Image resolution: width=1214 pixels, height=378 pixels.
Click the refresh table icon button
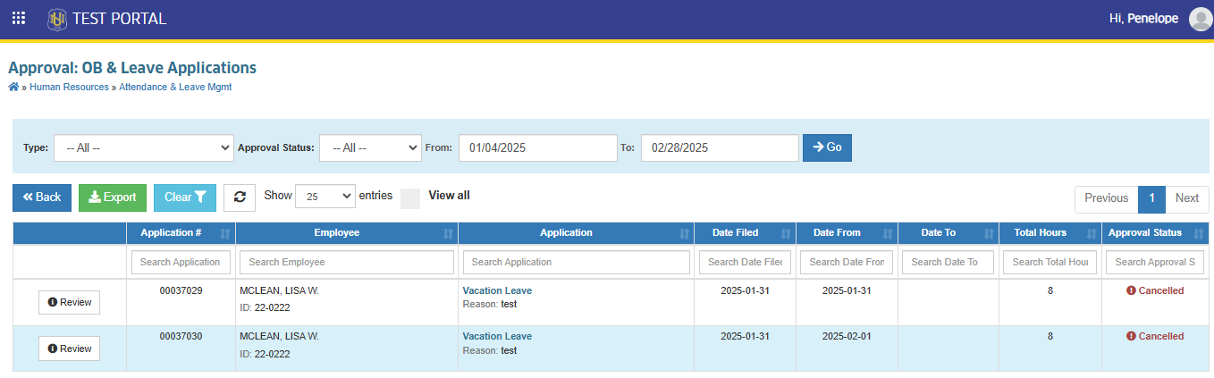click(x=240, y=197)
